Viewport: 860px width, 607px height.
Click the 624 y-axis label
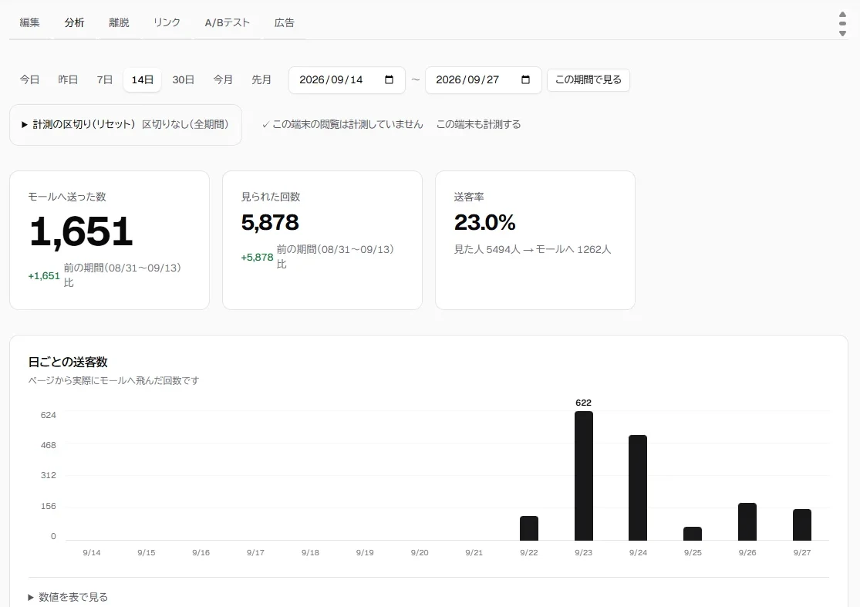49,415
